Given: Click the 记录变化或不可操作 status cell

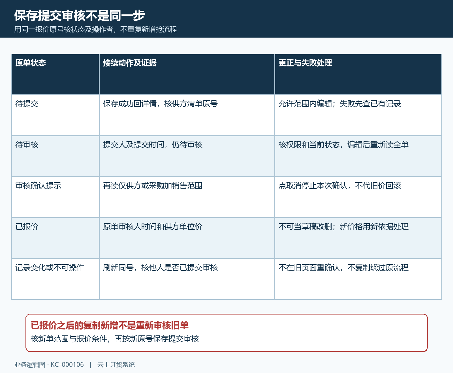Looking at the screenshot, I should pos(55,279).
